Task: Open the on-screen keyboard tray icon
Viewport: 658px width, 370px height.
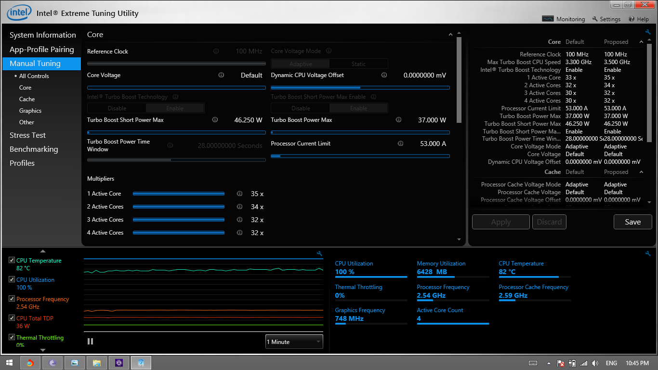Action: (533, 363)
